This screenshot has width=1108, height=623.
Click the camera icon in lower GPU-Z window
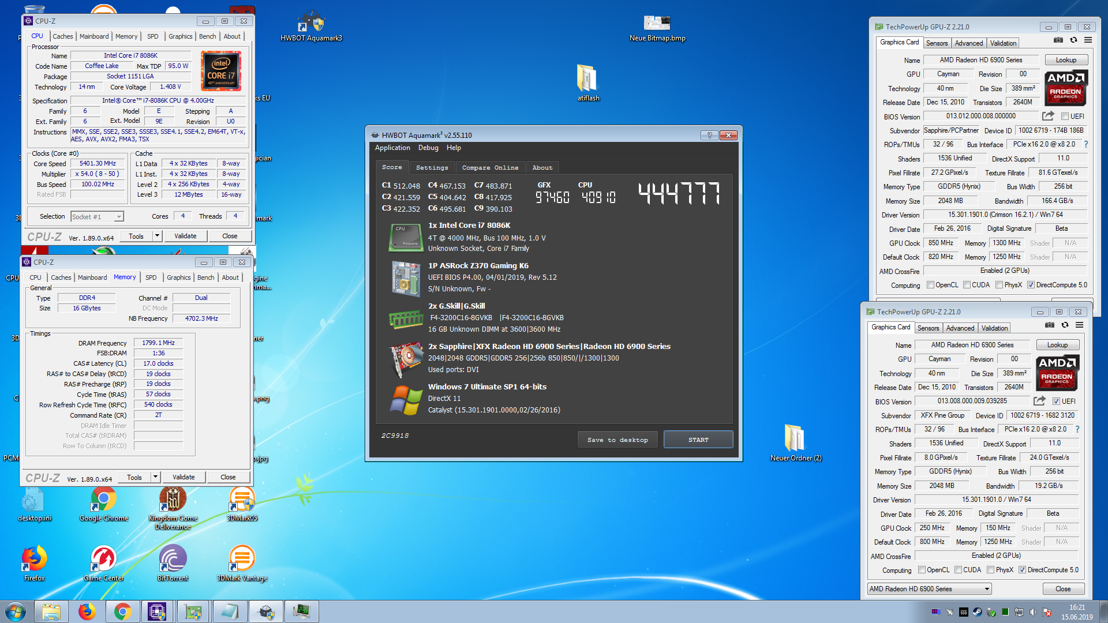tap(1049, 325)
